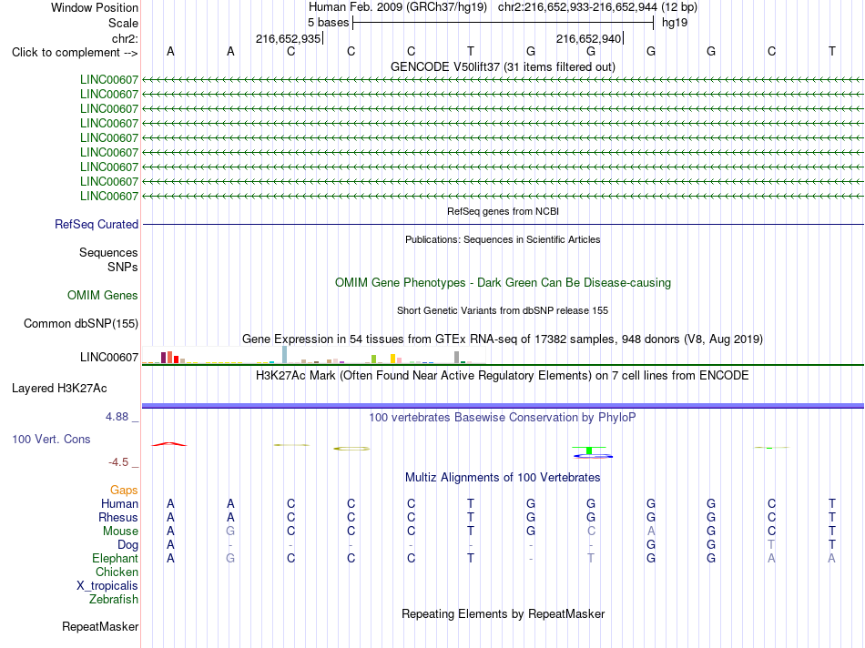Click the blue Layered H3K27Ac signal band

click(x=503, y=406)
